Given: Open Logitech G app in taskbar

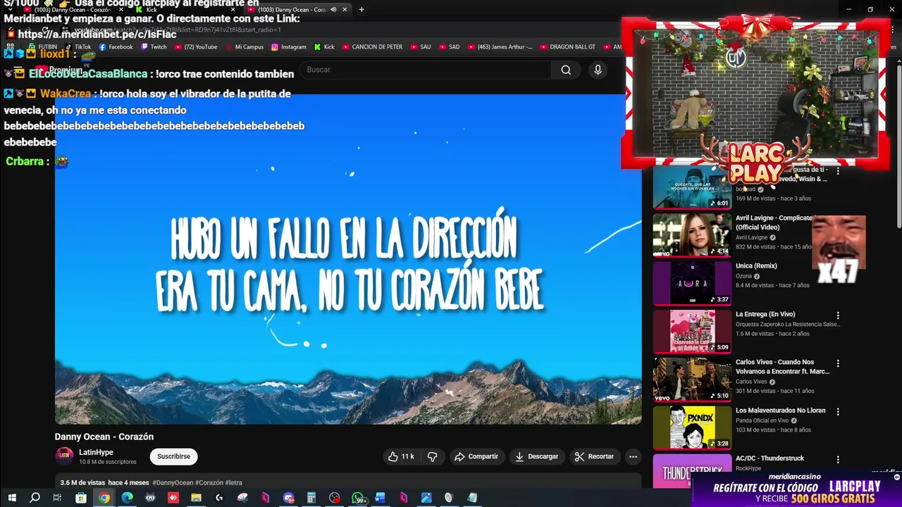Looking at the screenshot, I should click(219, 498).
